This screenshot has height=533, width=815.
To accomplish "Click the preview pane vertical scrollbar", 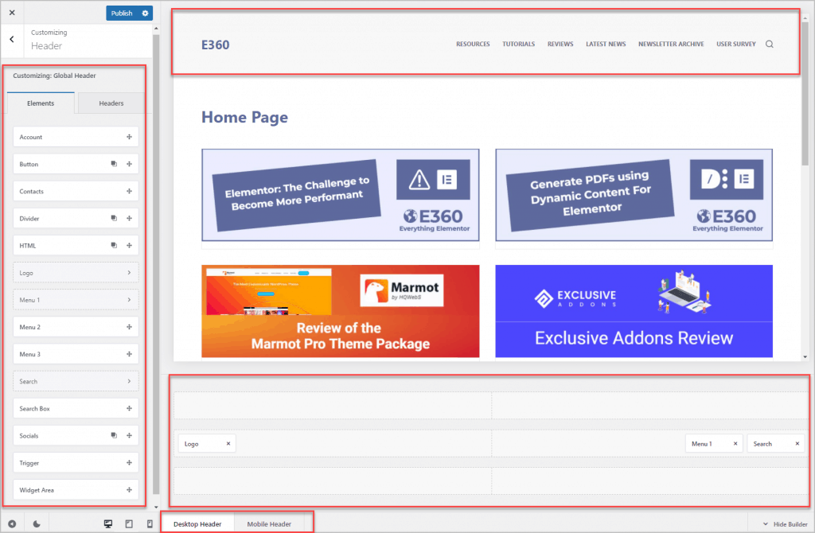I will tap(805, 94).
